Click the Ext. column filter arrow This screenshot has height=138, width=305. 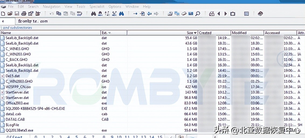pyautogui.click(x=109, y=33)
